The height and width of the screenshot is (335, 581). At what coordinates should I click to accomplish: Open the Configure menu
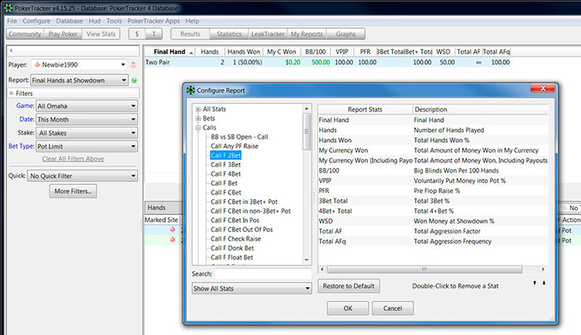(36, 21)
